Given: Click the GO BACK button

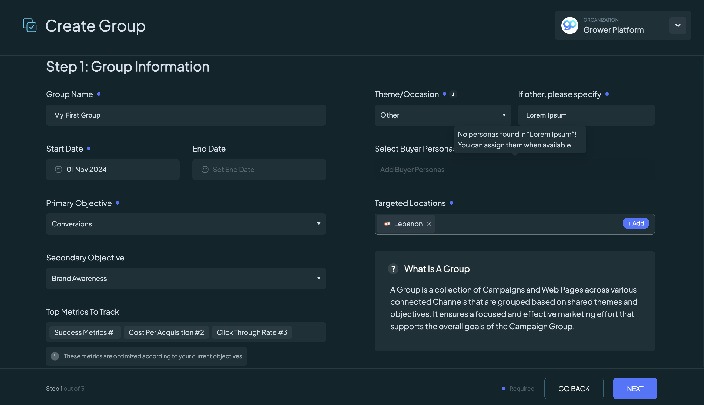Looking at the screenshot, I should tap(574, 388).
